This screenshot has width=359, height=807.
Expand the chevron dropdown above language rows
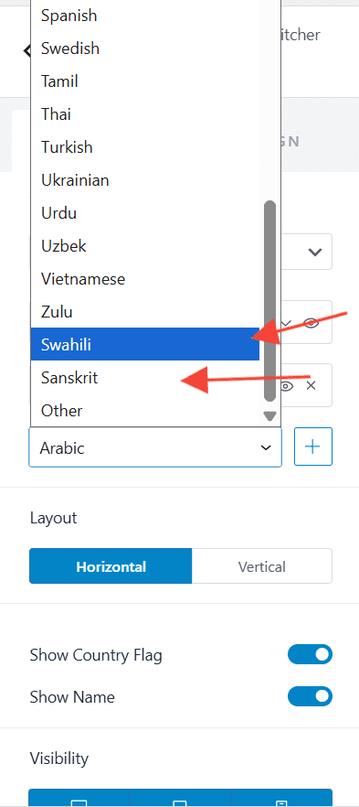(314, 252)
